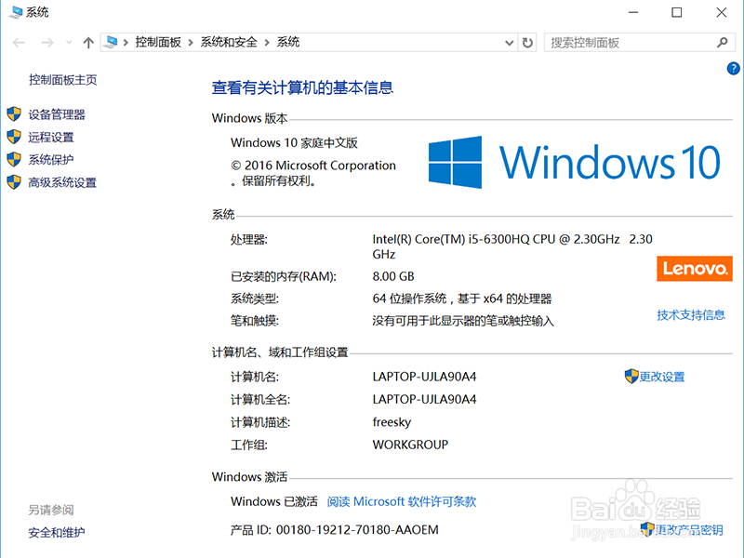This screenshot has height=558, width=744.
Task: Click the freesky computer description
Action: pyautogui.click(x=392, y=422)
